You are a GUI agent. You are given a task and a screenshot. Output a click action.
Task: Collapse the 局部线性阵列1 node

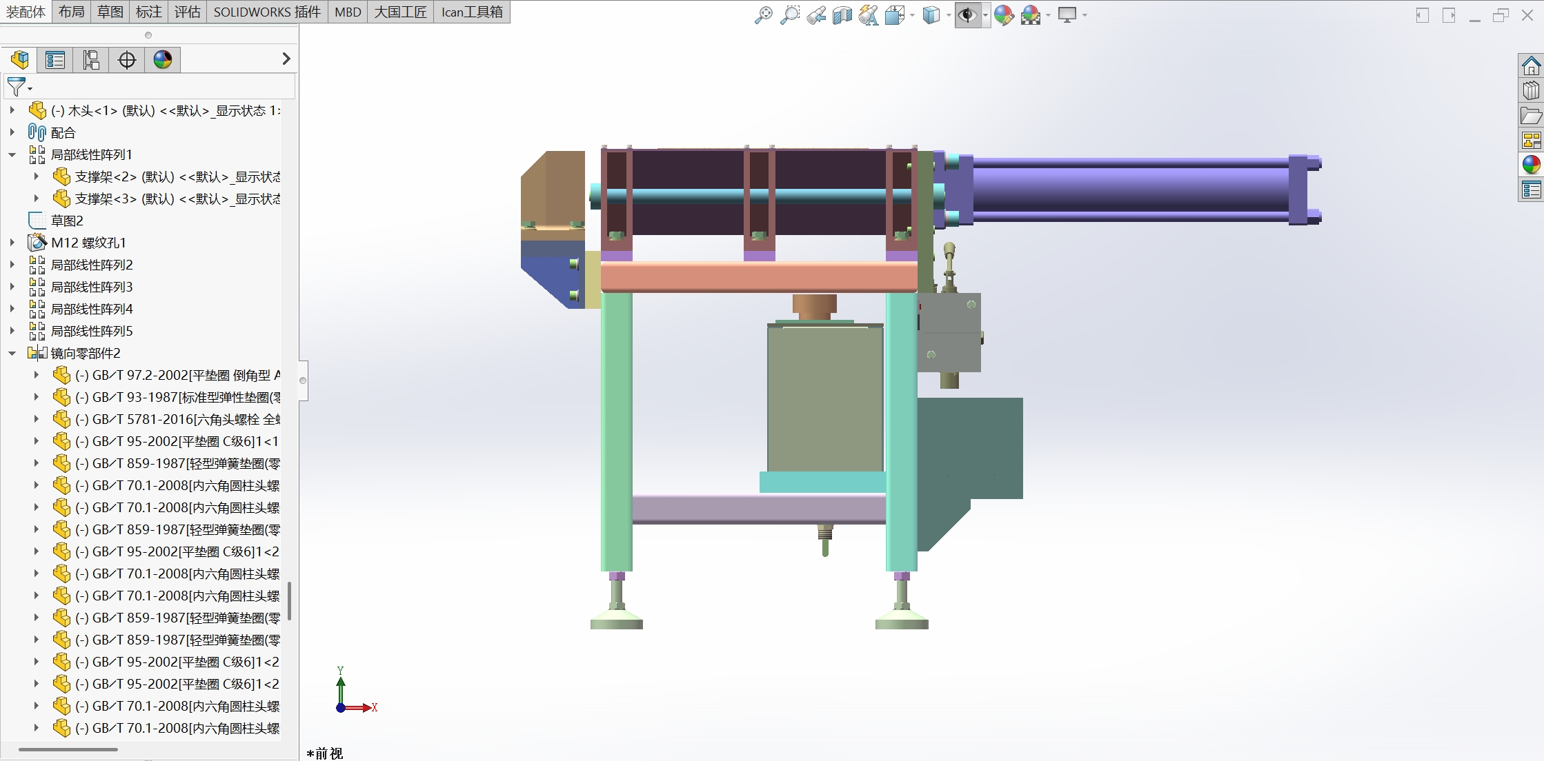12,154
